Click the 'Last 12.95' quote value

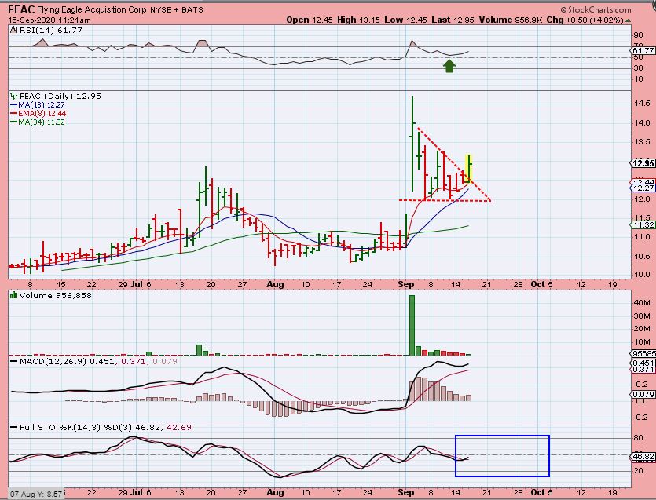(x=453, y=20)
